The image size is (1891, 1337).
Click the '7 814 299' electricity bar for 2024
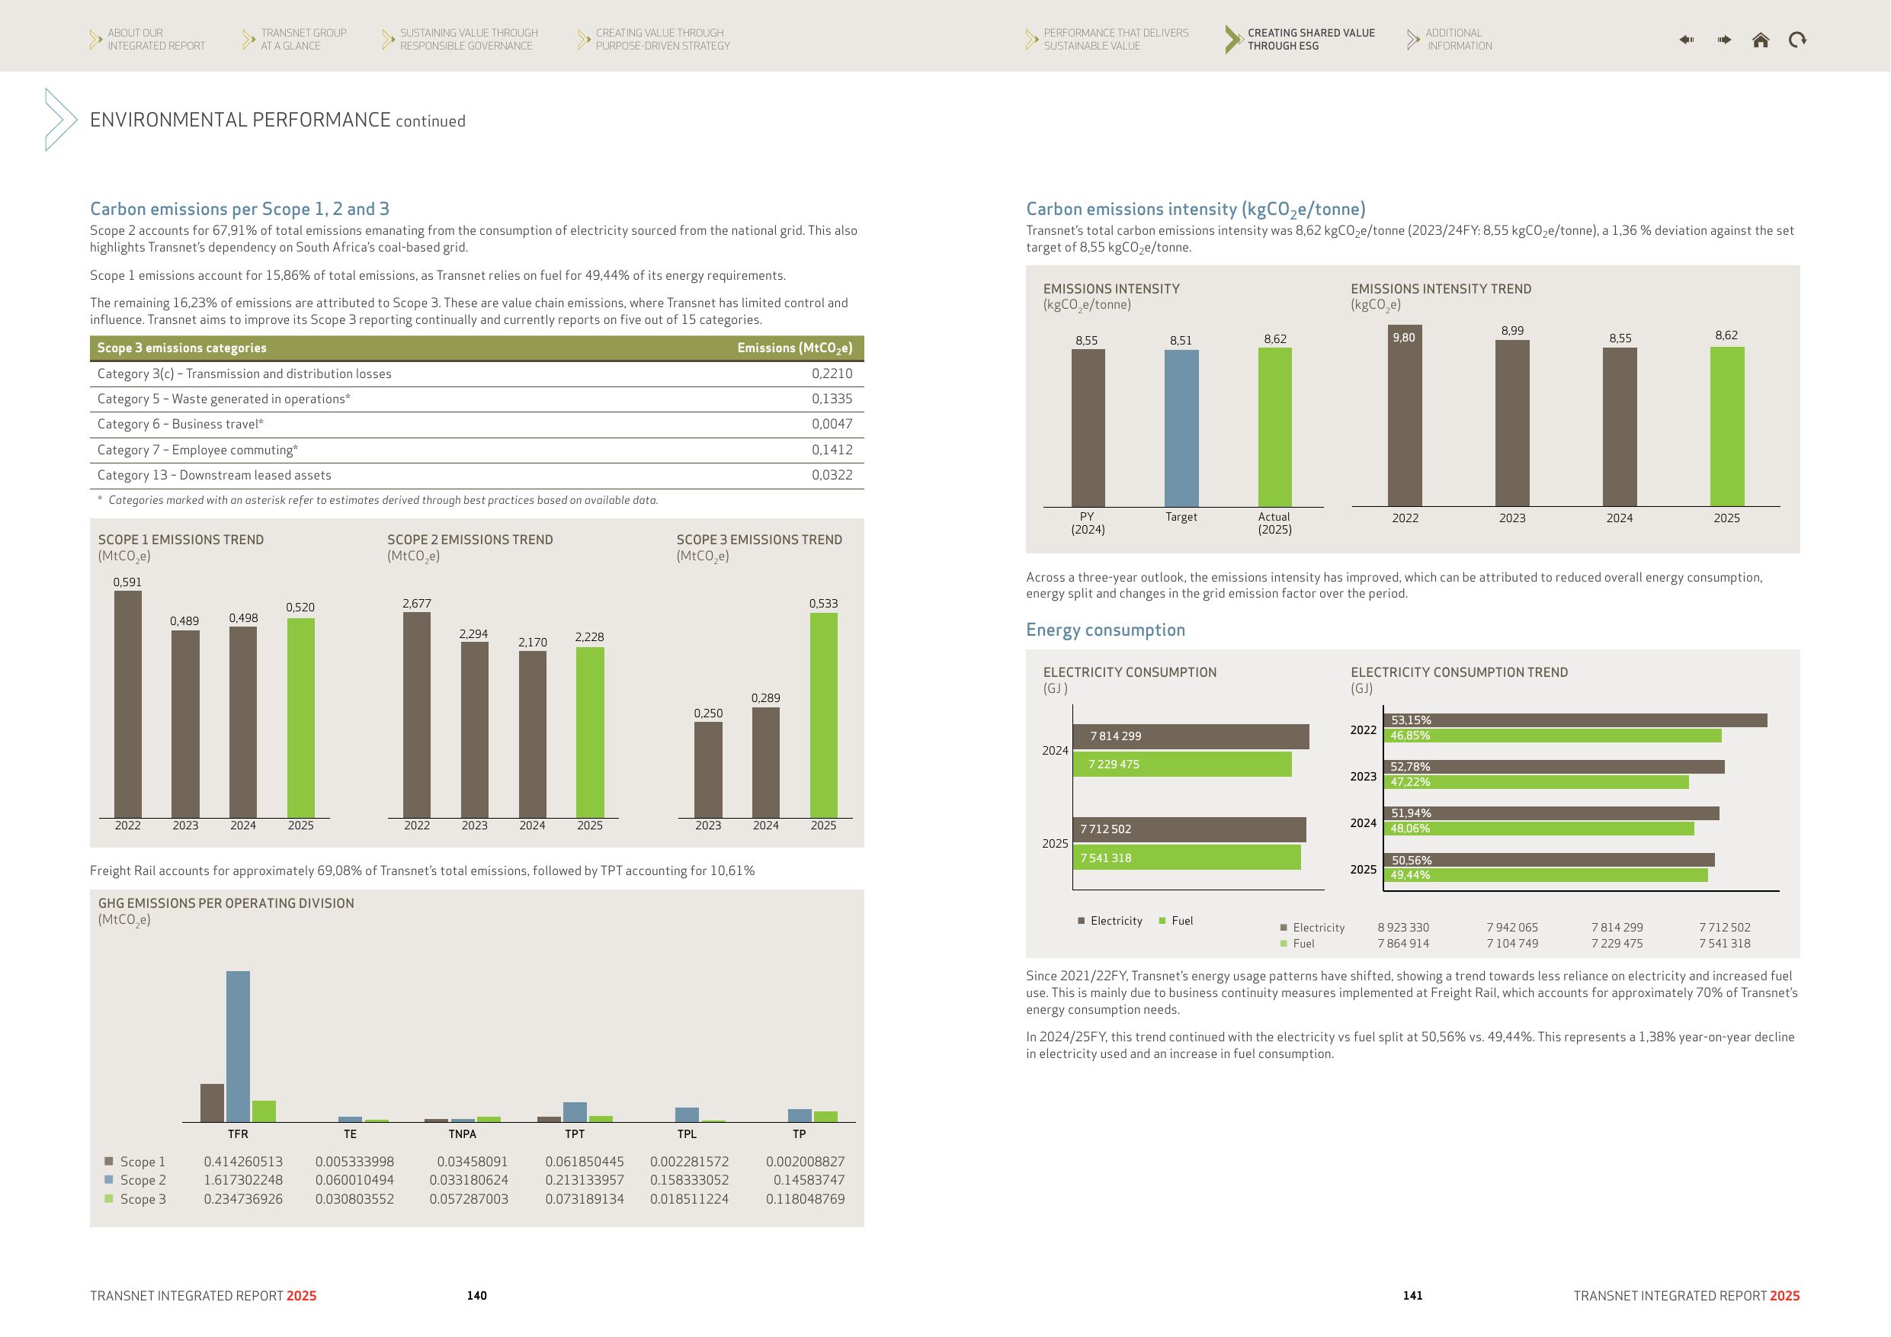coord(1191,736)
